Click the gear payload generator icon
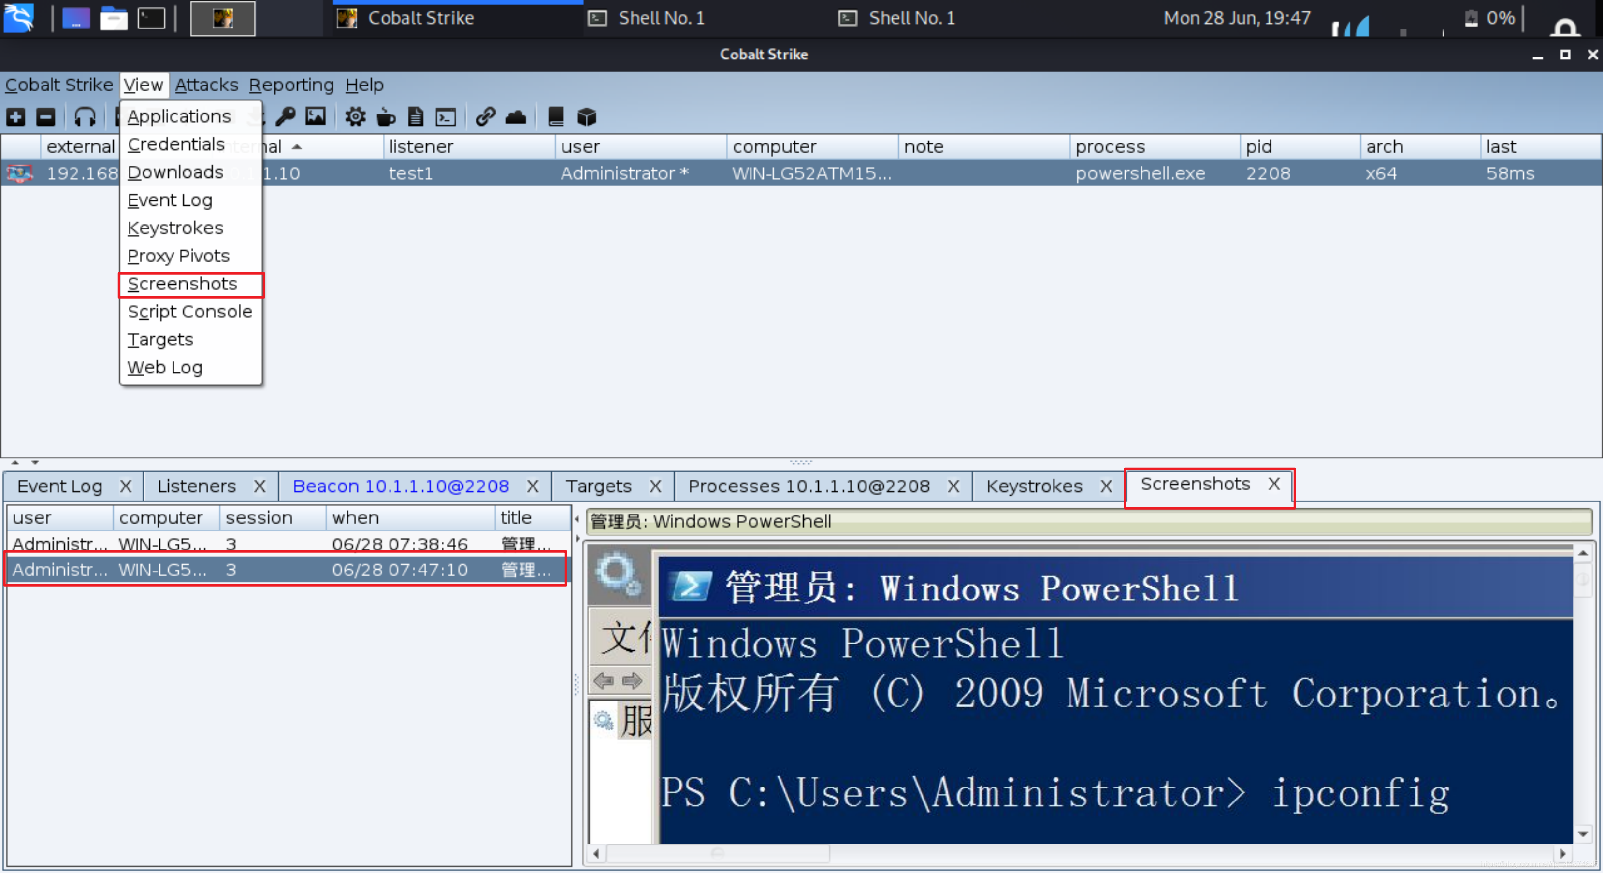The width and height of the screenshot is (1603, 873). [x=355, y=117]
